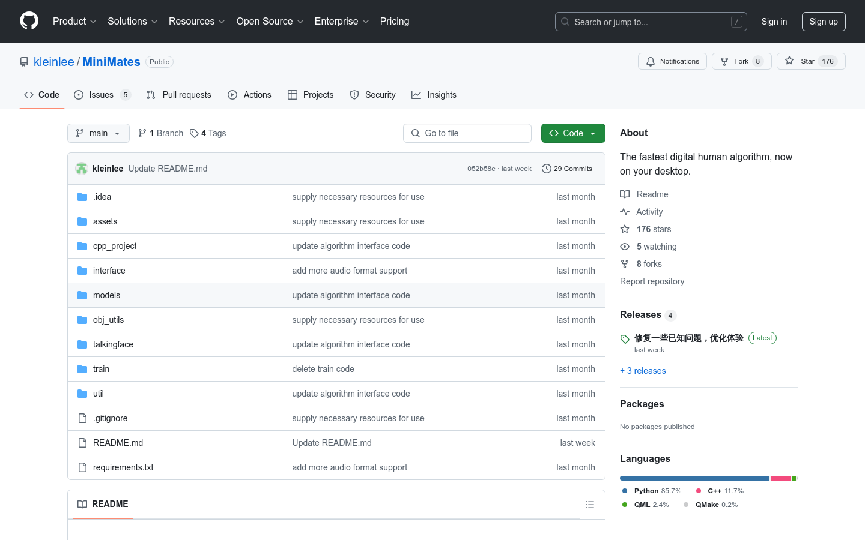Click the eye icon beside 5 watching

point(625,247)
